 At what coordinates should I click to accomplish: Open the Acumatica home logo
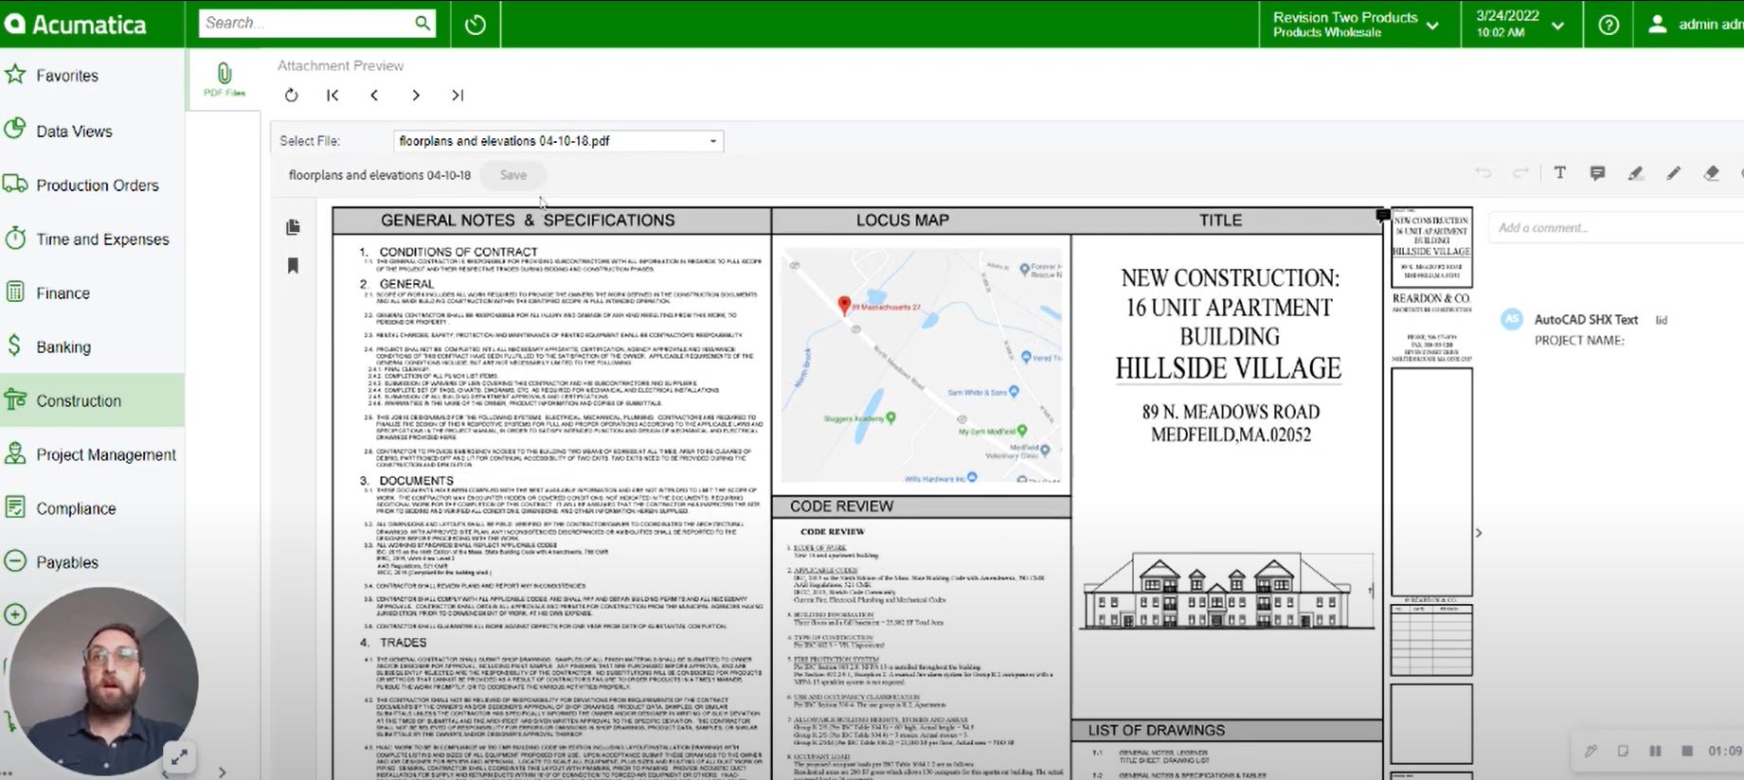[x=76, y=24]
